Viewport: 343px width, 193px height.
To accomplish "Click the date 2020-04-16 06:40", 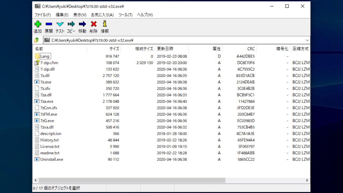I will click(x=172, y=101).
